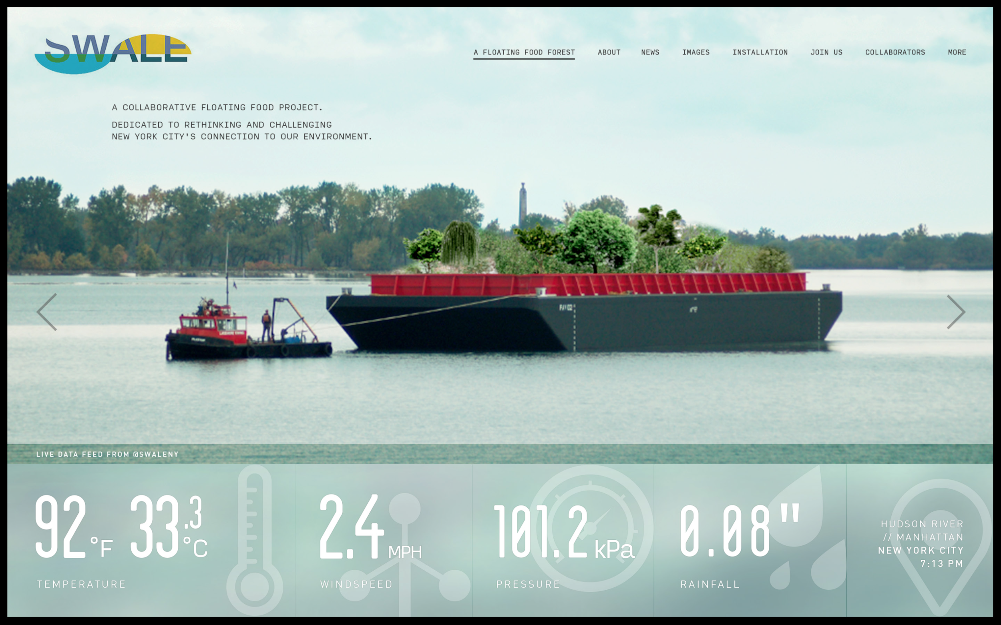Go to previous slide with left arrow
This screenshot has width=1001, height=625.
pos(47,312)
